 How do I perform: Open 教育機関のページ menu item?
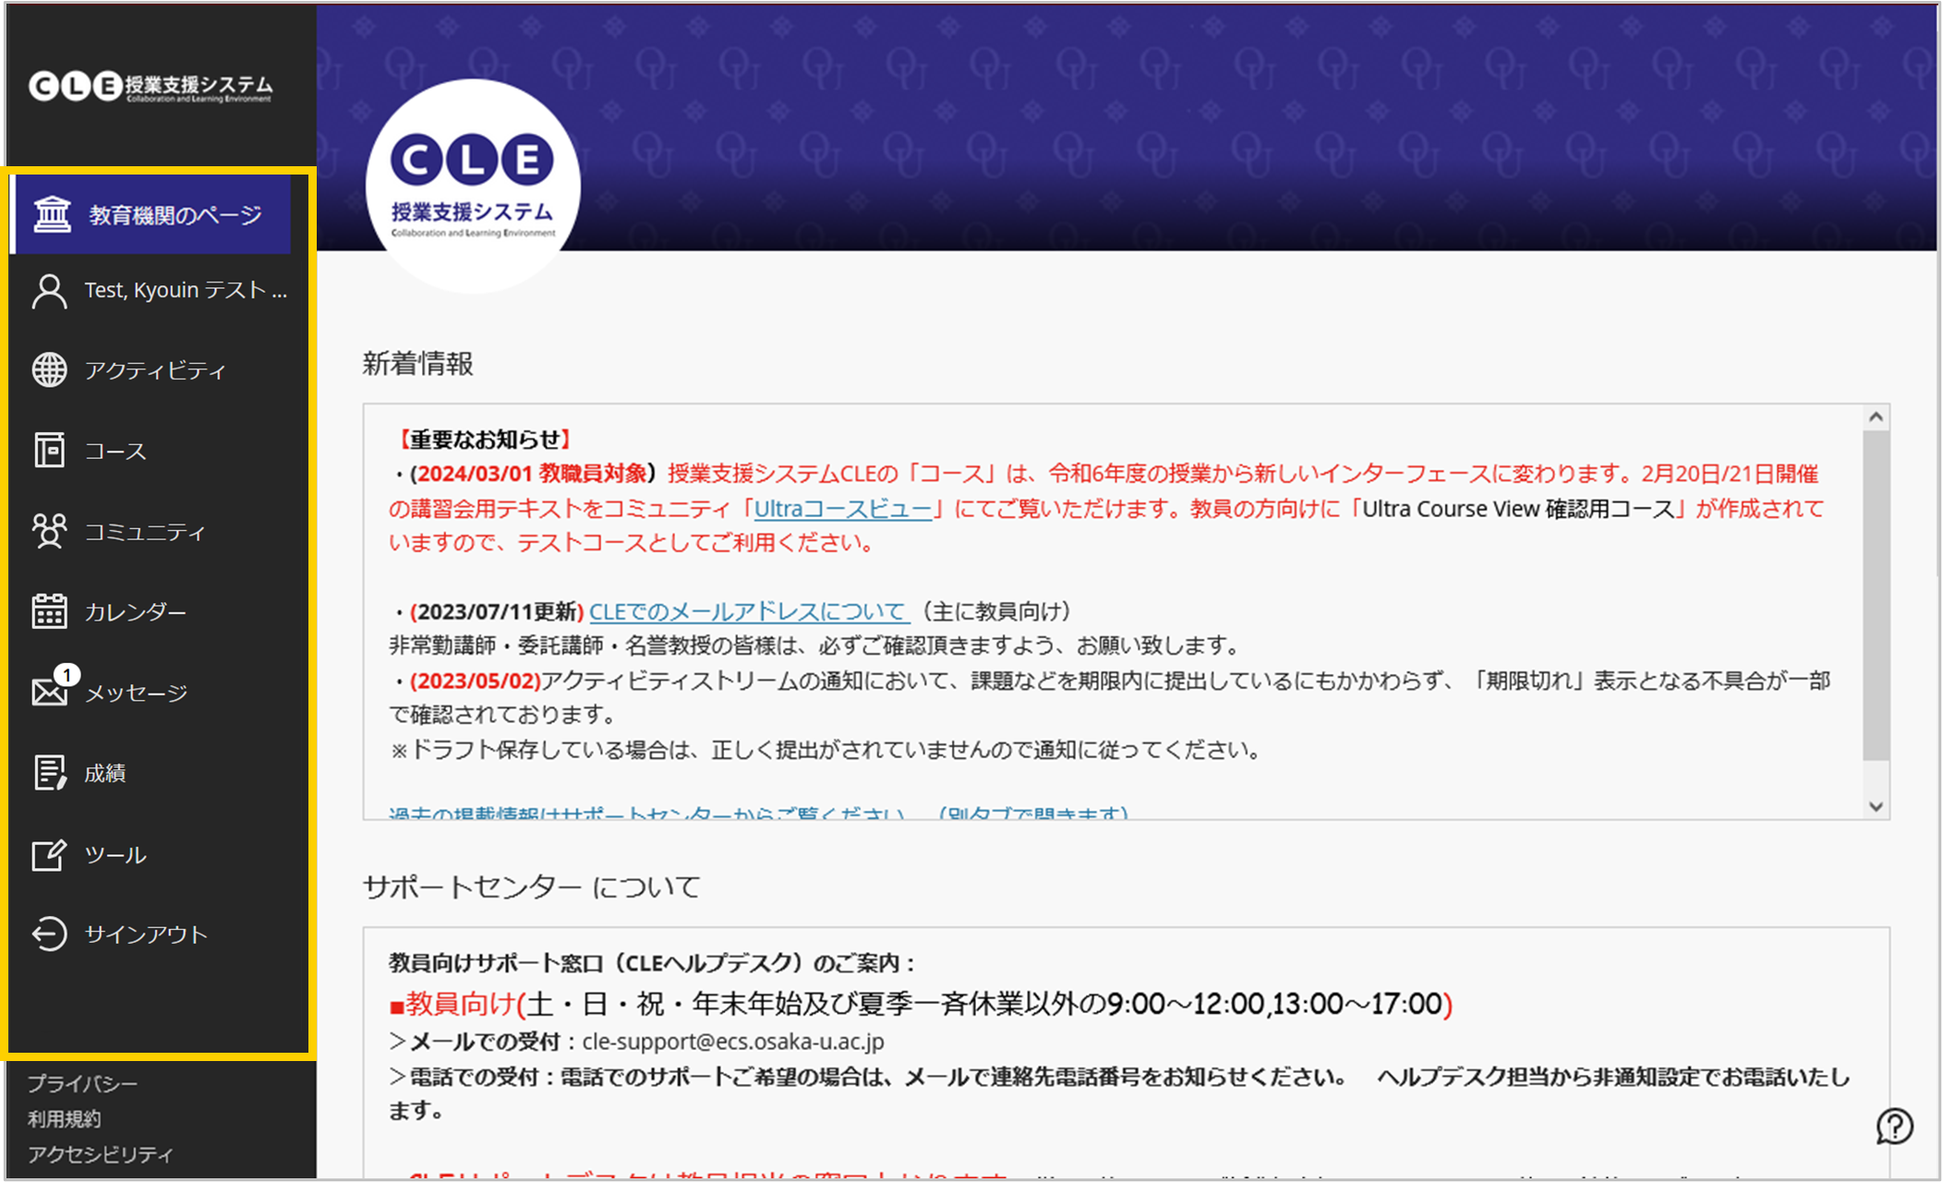(152, 214)
